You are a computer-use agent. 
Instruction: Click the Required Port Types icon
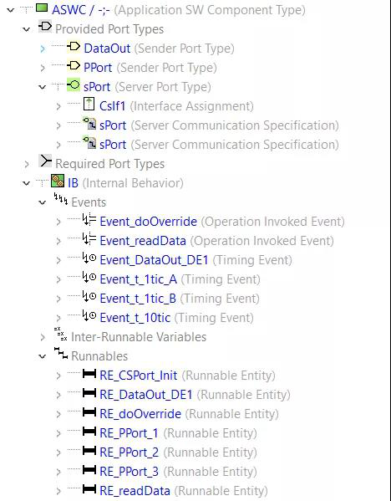pyautogui.click(x=45, y=161)
